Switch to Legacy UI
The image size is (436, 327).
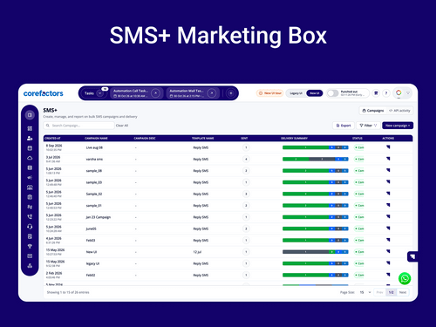click(x=296, y=93)
